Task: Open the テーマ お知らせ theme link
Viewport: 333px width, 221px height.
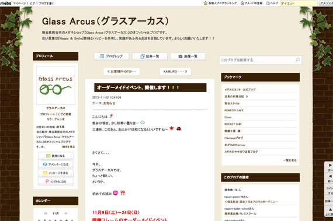Action: (109, 103)
